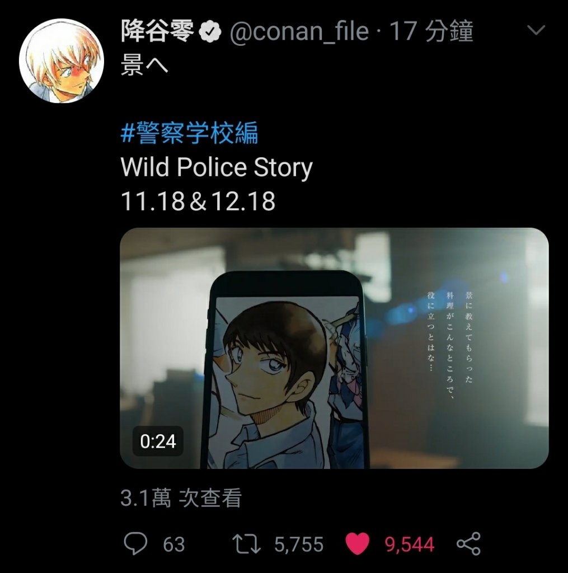
Task: Tap the retweet arrows icon
Action: tap(246, 544)
